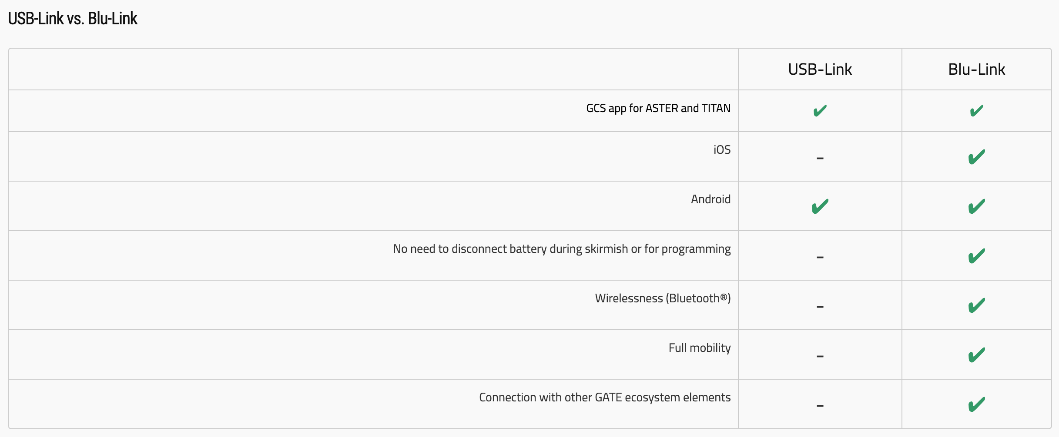
Task: Click the Blu-Link column header
Action: point(976,70)
